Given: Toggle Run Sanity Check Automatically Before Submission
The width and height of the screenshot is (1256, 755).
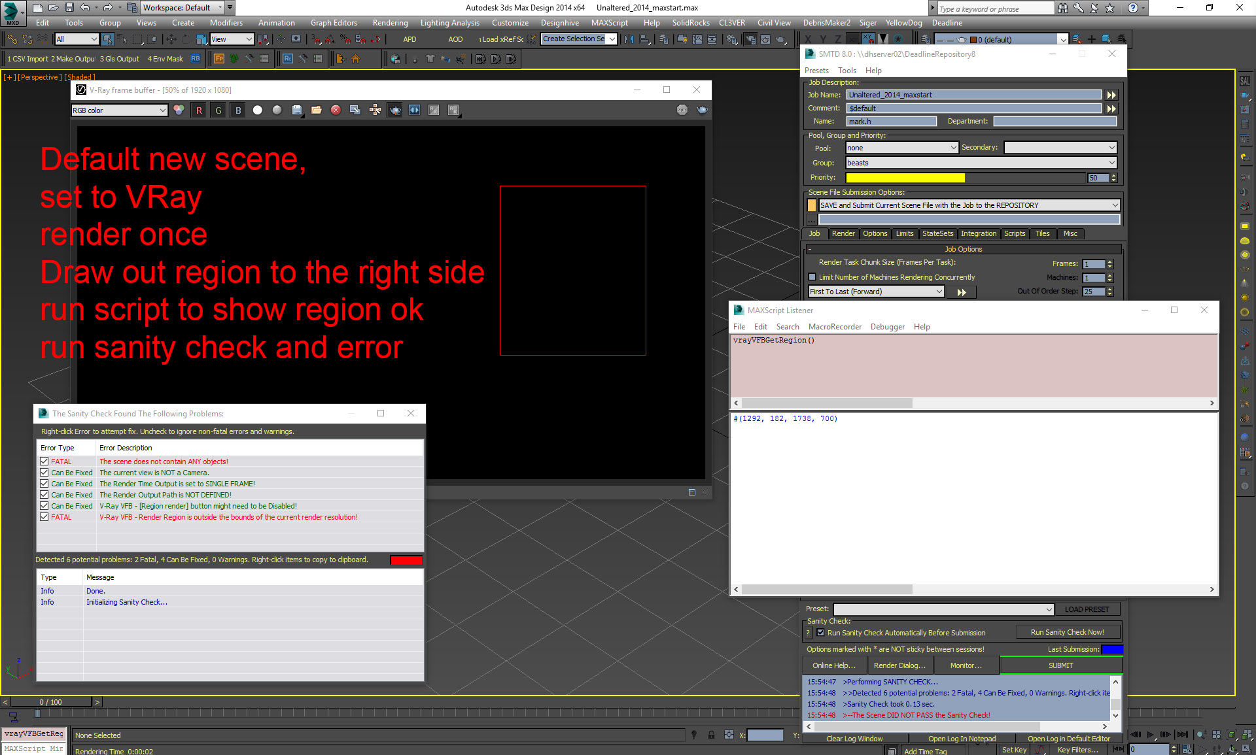Looking at the screenshot, I should (820, 632).
